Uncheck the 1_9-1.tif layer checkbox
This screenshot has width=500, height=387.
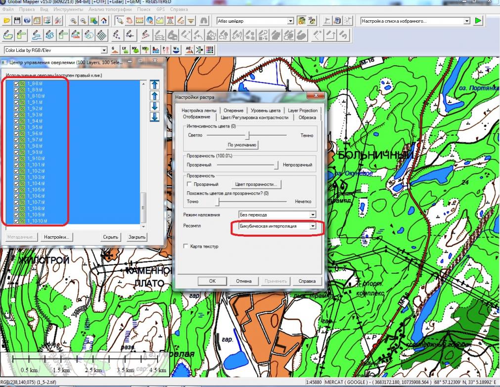[16, 102]
